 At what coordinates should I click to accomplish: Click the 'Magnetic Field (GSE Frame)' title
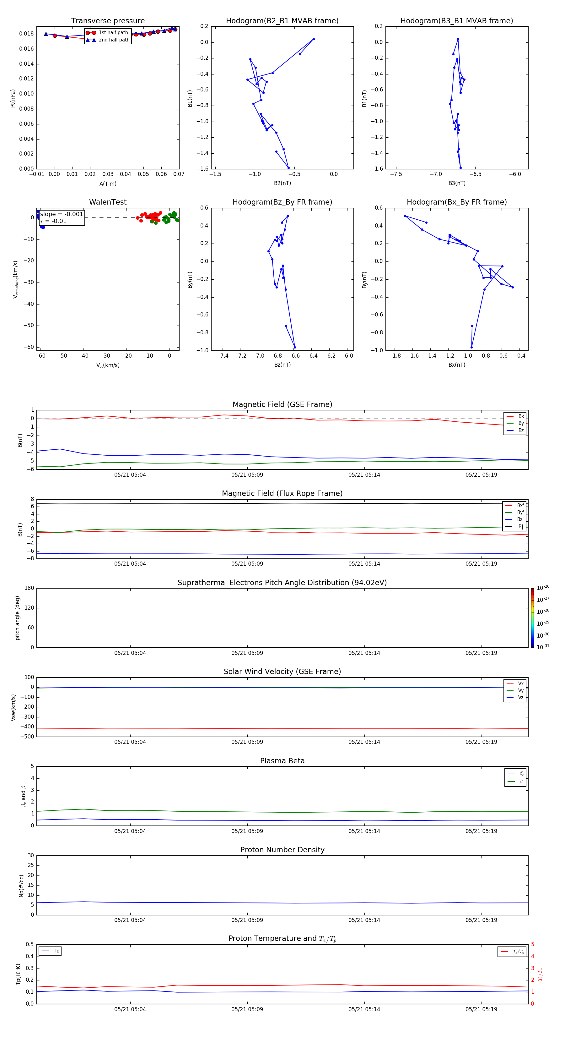click(282, 404)
